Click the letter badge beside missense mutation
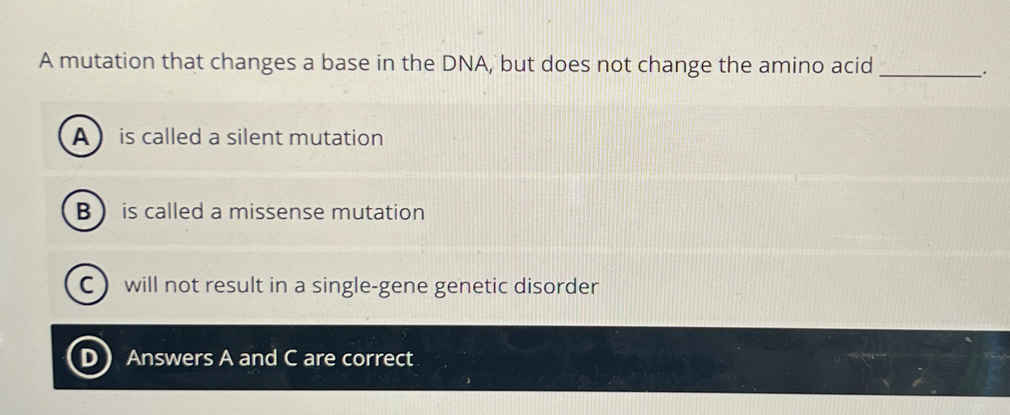The height and width of the screenshot is (415, 1010). (84, 212)
